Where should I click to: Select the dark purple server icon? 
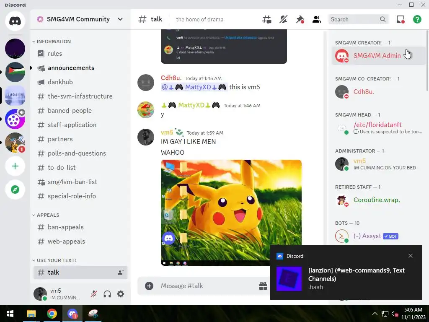15,49
